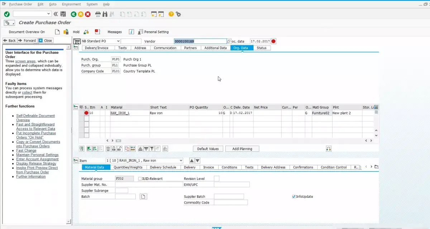
Task: Open the Conditions item tab
Action: click(229, 167)
